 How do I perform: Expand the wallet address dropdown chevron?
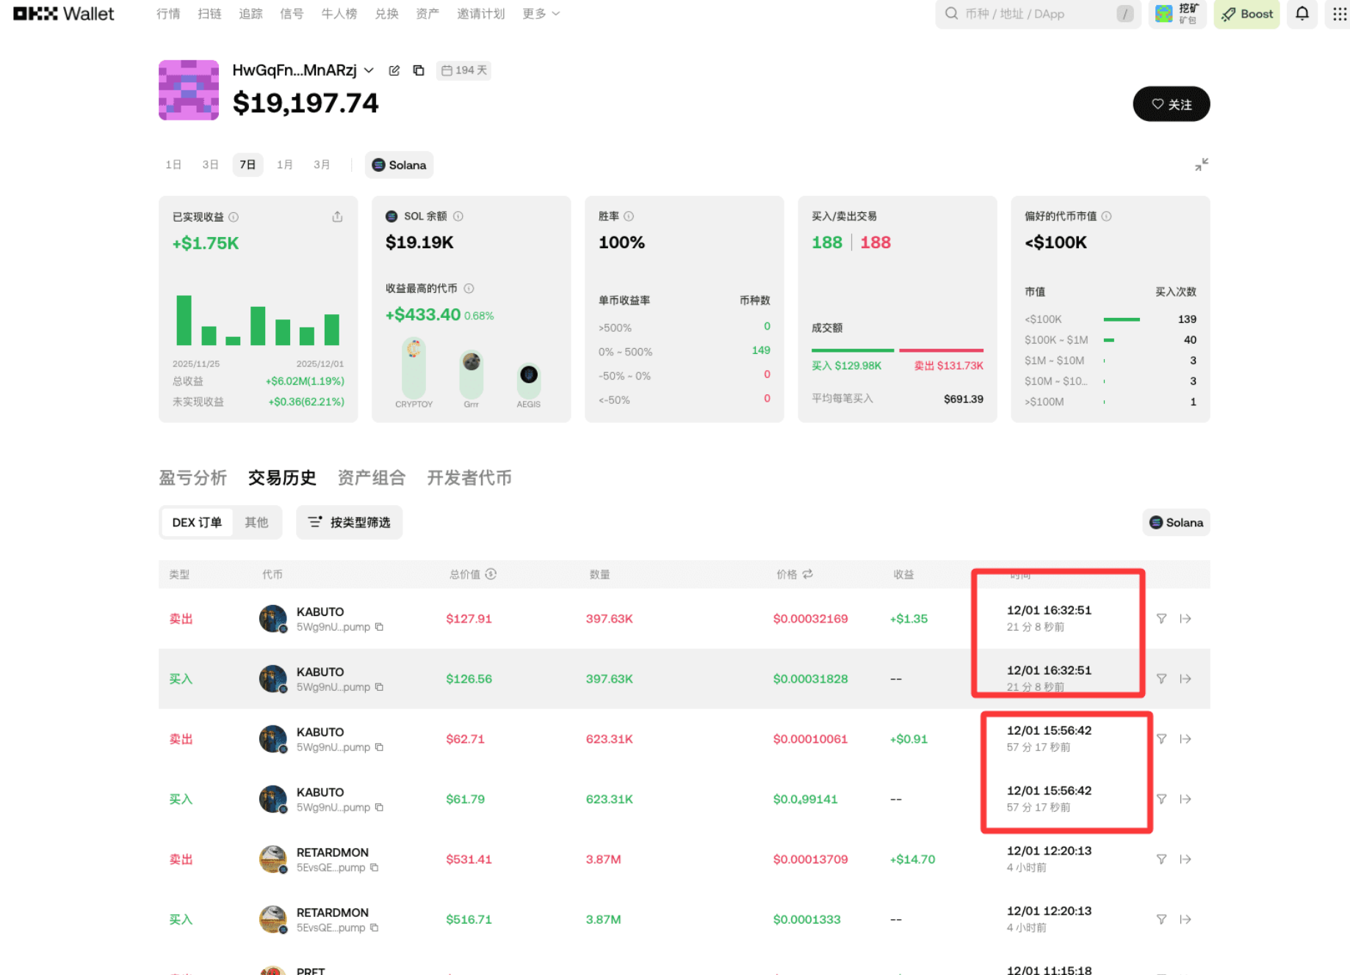pyautogui.click(x=369, y=70)
